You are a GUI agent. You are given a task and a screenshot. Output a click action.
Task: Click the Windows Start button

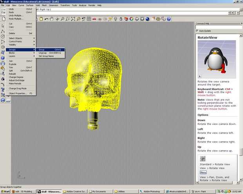5,192
